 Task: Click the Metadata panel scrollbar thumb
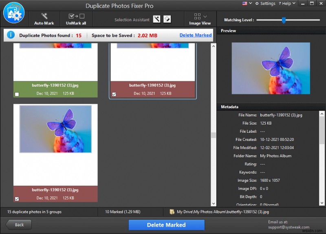pyautogui.click(x=322, y=130)
